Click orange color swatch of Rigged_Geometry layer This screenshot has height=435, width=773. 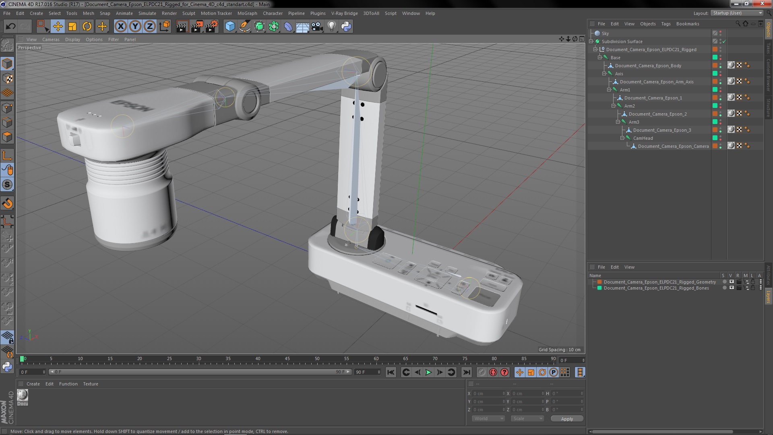click(x=599, y=282)
